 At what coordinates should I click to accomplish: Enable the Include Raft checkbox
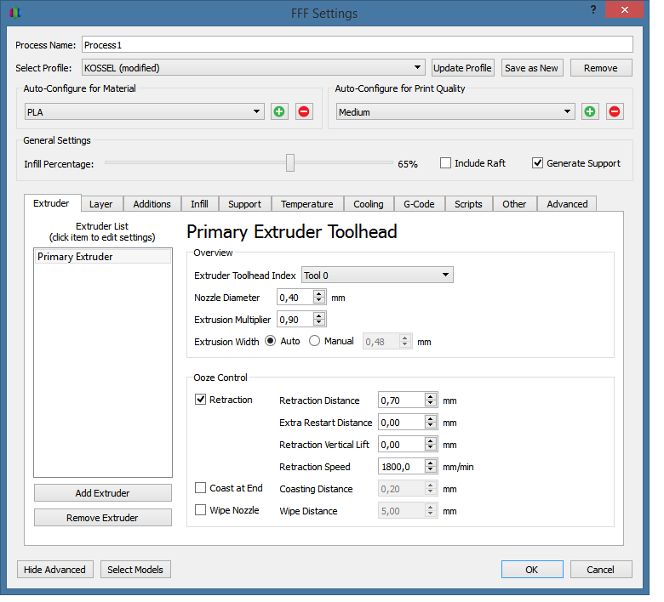[445, 163]
